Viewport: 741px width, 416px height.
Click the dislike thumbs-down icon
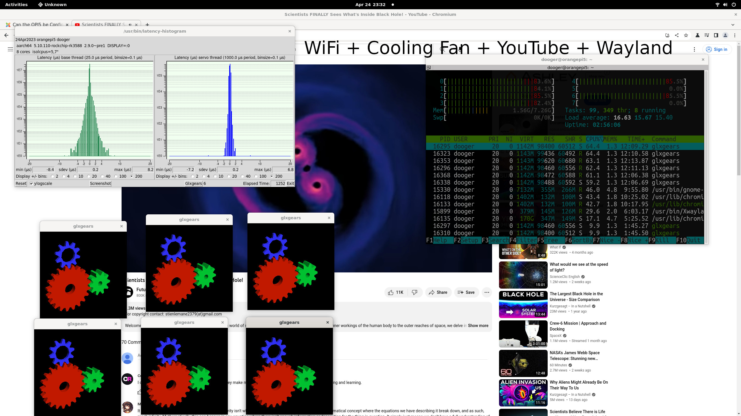pyautogui.click(x=415, y=292)
